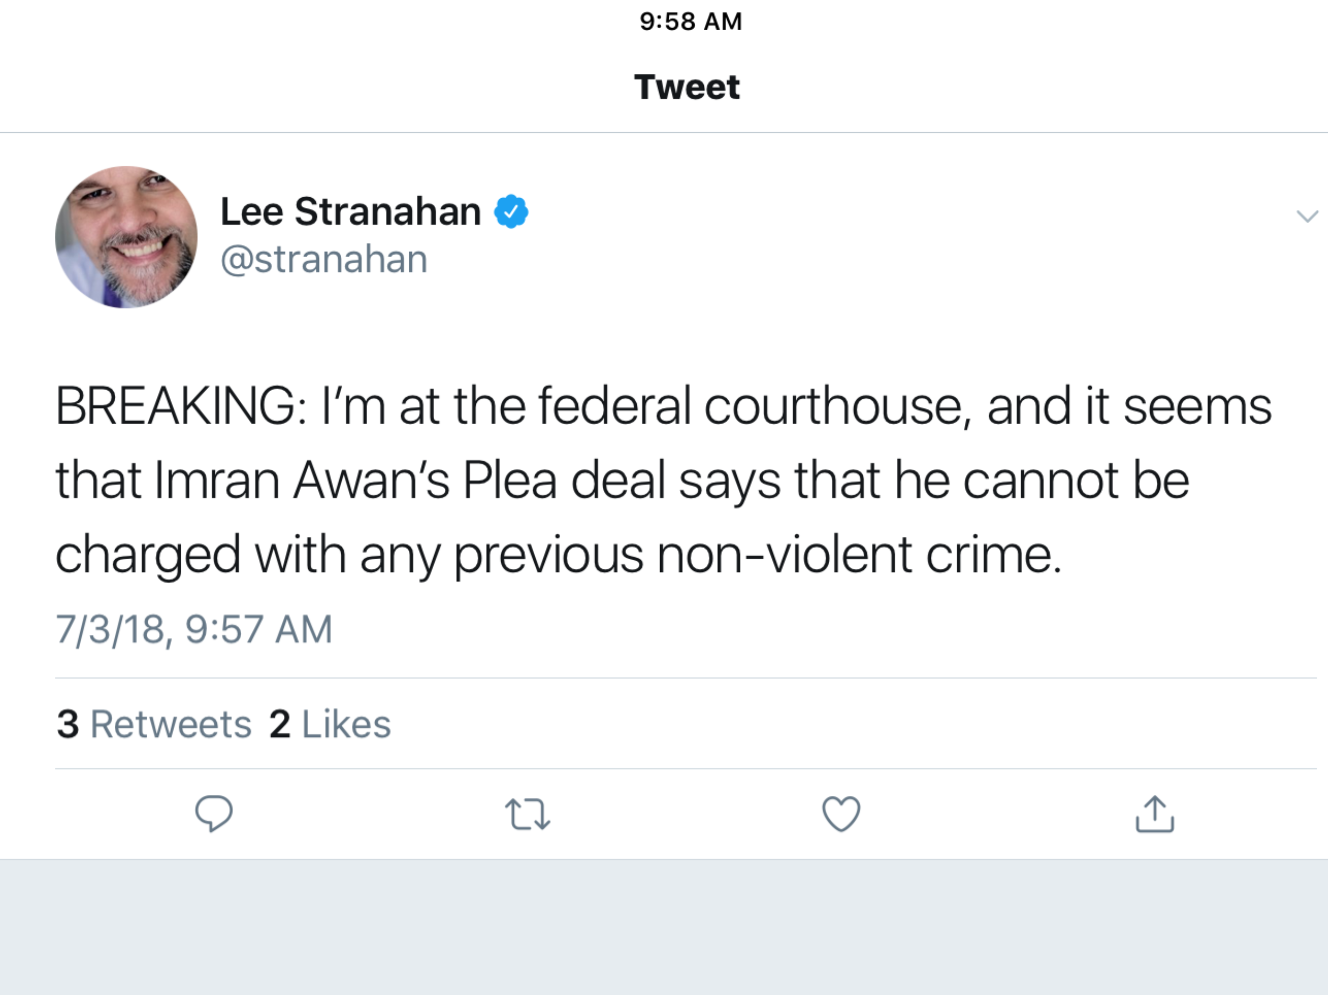
Task: Click "Imran Awan's" in the tweet text
Action: coord(301,480)
